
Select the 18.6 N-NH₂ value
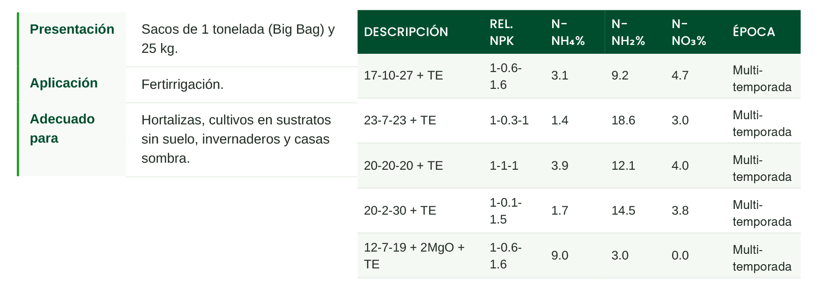coord(623,121)
